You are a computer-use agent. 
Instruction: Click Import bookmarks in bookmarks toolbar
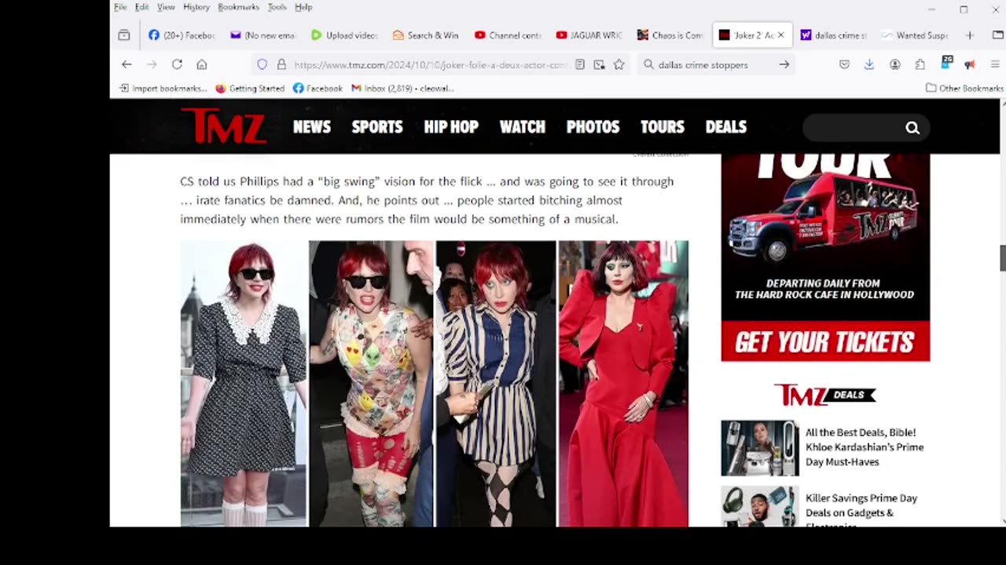[x=163, y=88]
